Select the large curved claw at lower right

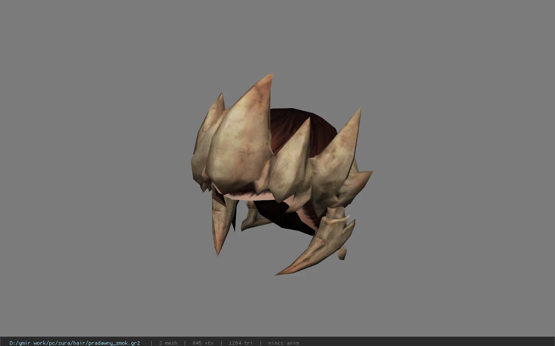coord(317,249)
